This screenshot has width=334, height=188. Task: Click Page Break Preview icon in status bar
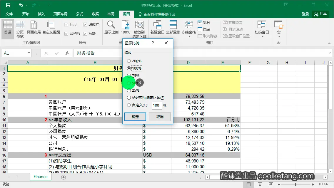(271, 184)
